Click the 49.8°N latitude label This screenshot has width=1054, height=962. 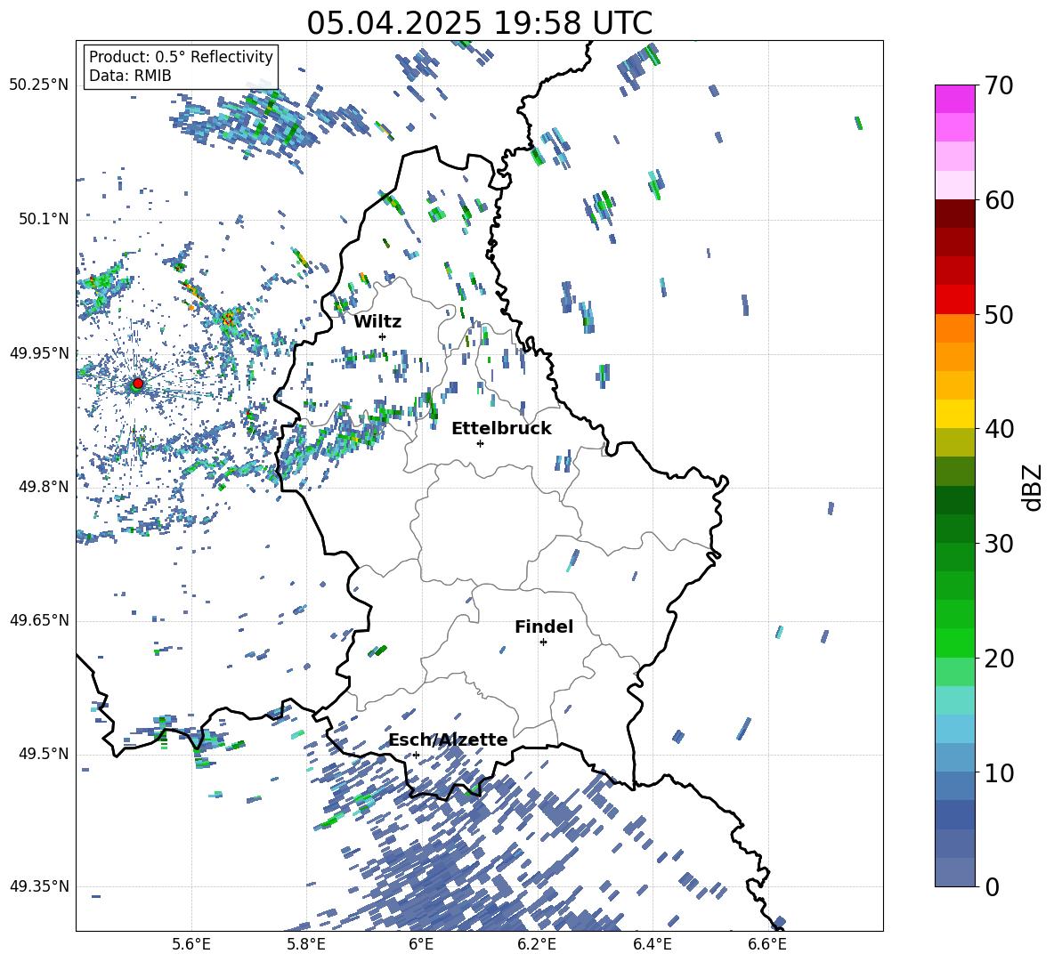point(45,487)
